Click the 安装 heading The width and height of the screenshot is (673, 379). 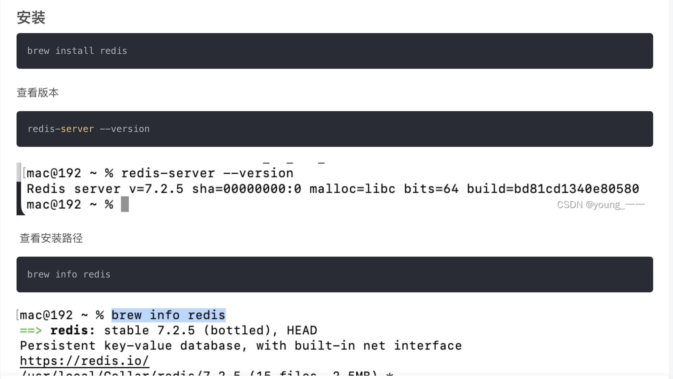pos(31,18)
